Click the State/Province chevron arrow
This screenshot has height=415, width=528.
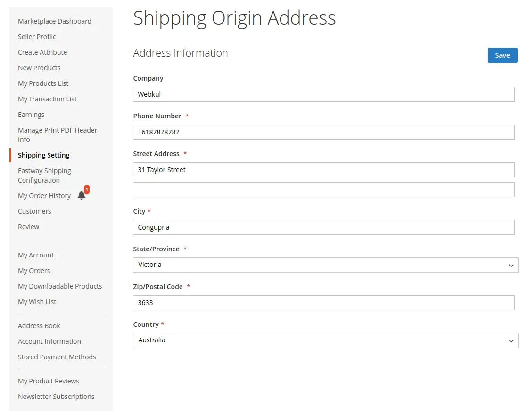click(511, 265)
